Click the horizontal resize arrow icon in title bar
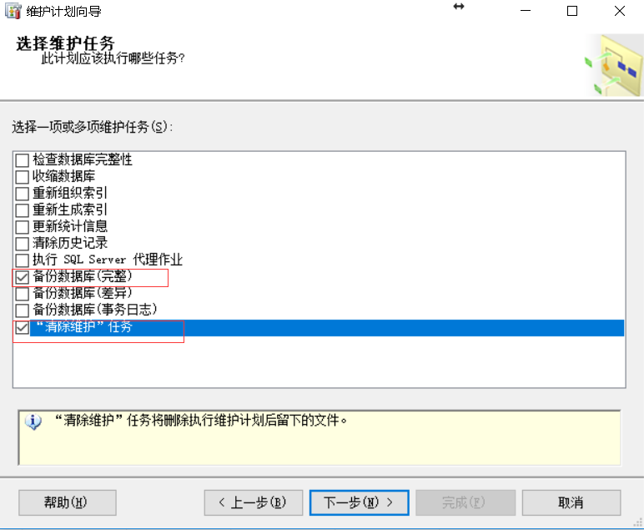This screenshot has height=530, width=644. tap(458, 6)
